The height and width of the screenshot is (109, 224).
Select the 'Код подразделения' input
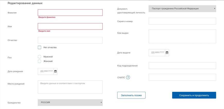tap(182, 65)
